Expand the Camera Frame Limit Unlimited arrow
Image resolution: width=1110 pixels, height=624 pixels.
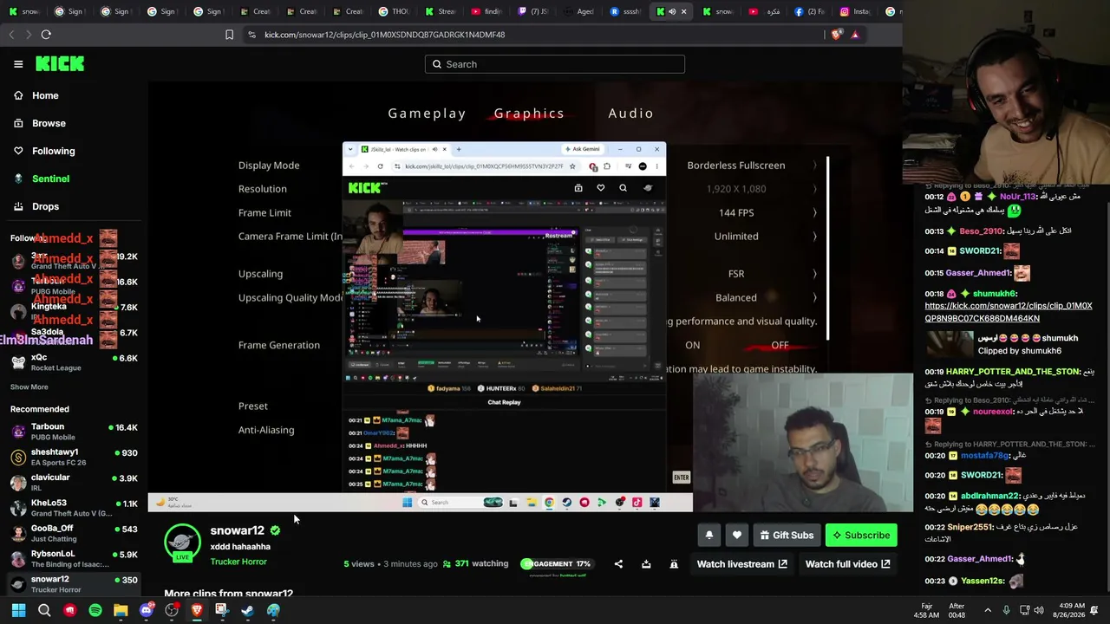pyautogui.click(x=814, y=236)
